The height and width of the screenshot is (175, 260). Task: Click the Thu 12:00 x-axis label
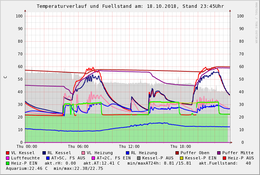pos(129,146)
